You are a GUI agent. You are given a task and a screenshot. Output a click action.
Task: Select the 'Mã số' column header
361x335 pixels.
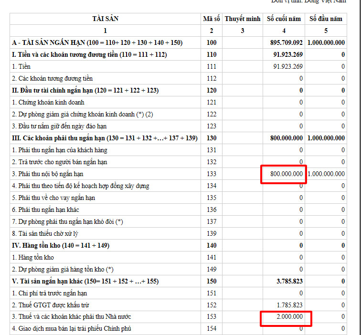pos(212,19)
